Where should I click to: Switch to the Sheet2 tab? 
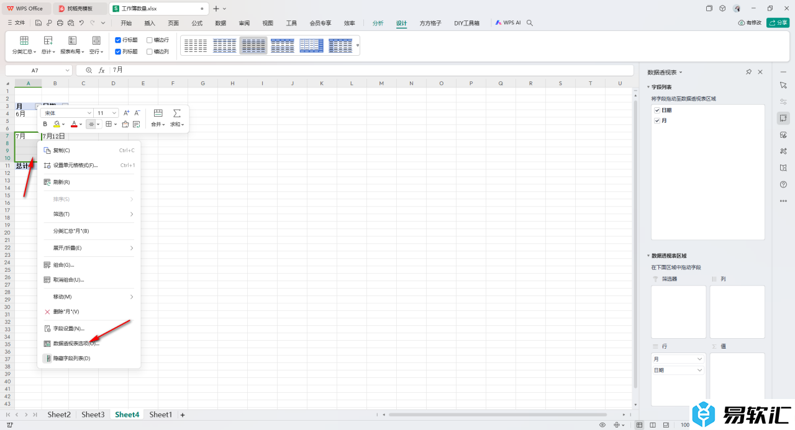coord(59,414)
